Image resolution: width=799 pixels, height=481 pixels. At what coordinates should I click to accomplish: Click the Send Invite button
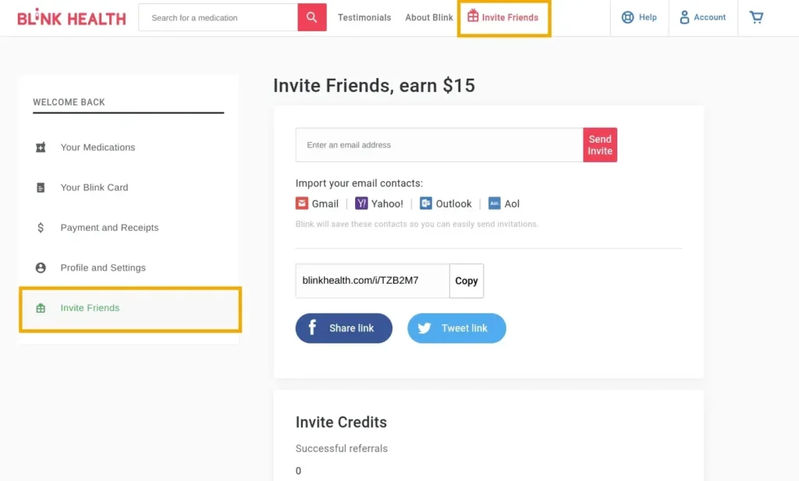tap(600, 145)
